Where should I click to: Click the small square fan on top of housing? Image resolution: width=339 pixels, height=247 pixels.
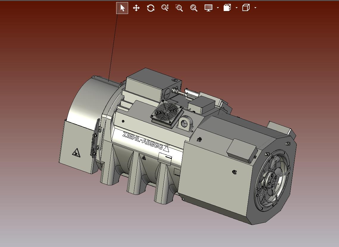[166, 114]
